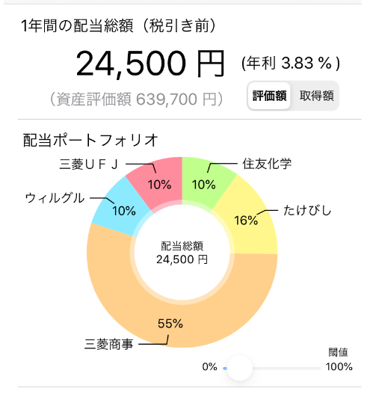Click the 閾値 label above slider

coord(338,352)
